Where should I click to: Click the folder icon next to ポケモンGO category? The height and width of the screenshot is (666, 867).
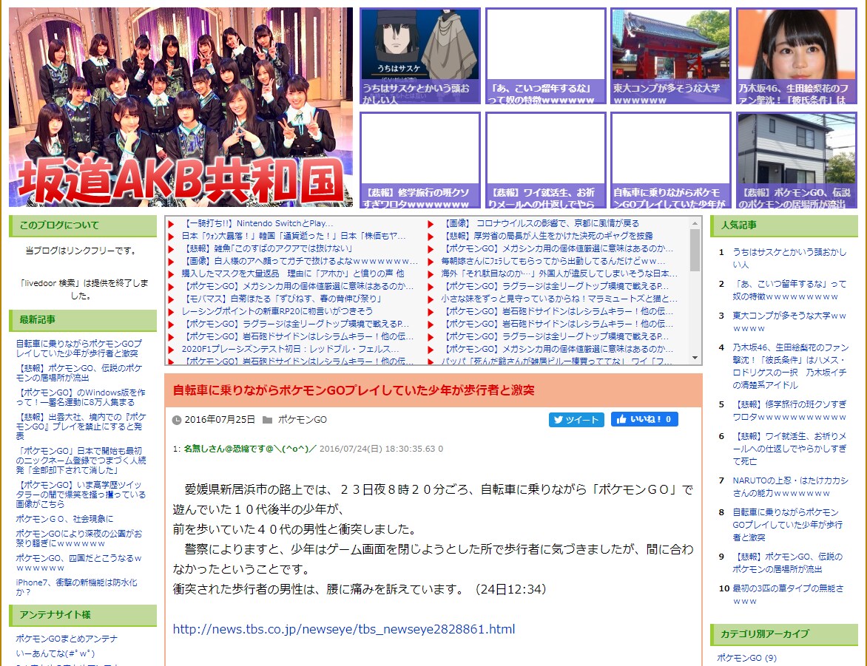pyautogui.click(x=267, y=420)
